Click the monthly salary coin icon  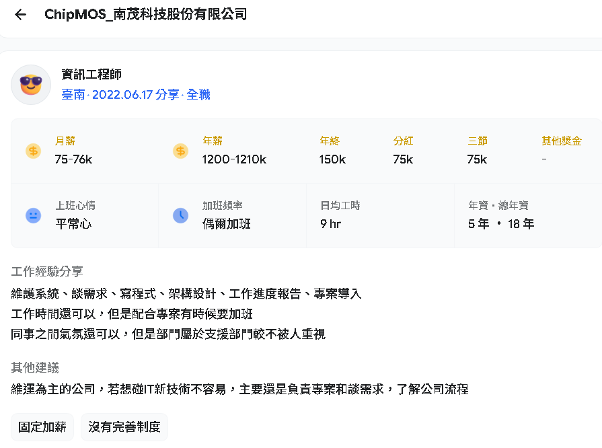pyautogui.click(x=34, y=151)
